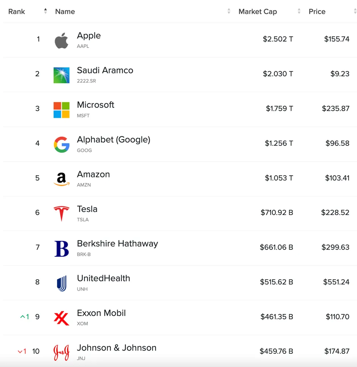Click the UnitedHealth logo icon
Image resolution: width=357 pixels, height=367 pixels.
click(x=61, y=283)
